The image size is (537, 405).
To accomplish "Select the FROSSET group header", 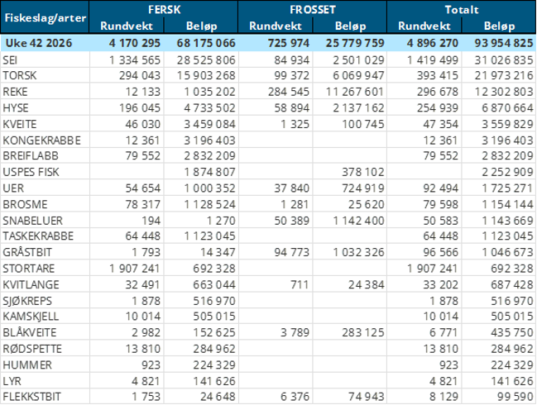I will (312, 10).
